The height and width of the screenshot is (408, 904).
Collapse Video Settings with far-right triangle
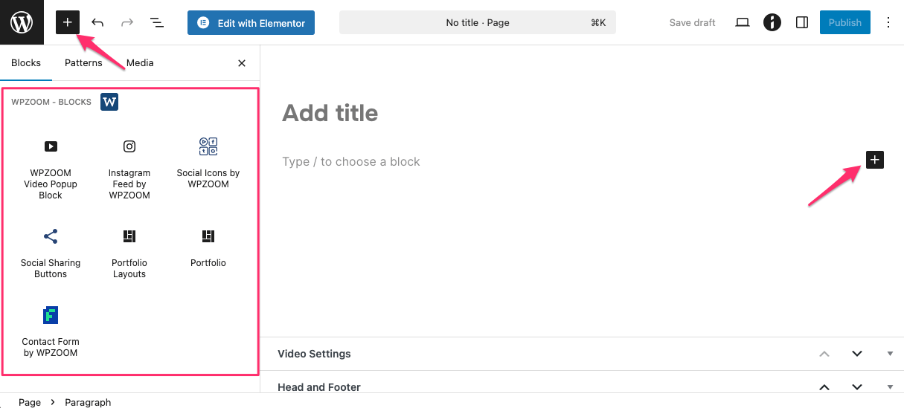890,354
